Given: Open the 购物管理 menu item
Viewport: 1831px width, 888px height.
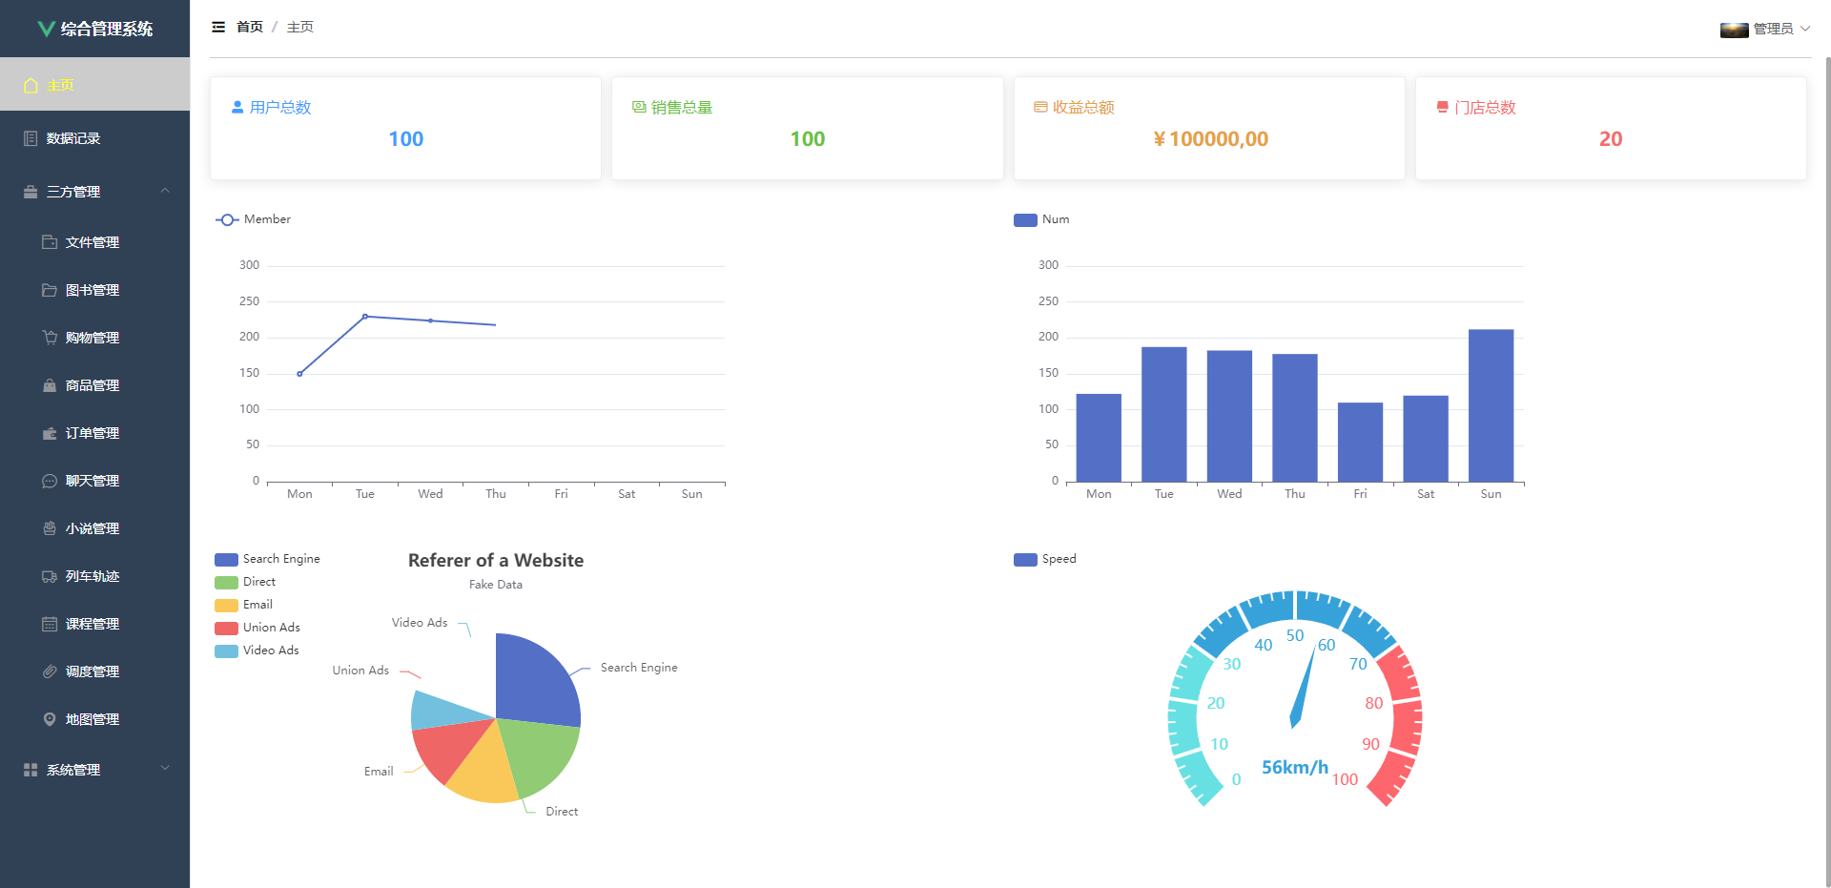Looking at the screenshot, I should [x=94, y=338].
